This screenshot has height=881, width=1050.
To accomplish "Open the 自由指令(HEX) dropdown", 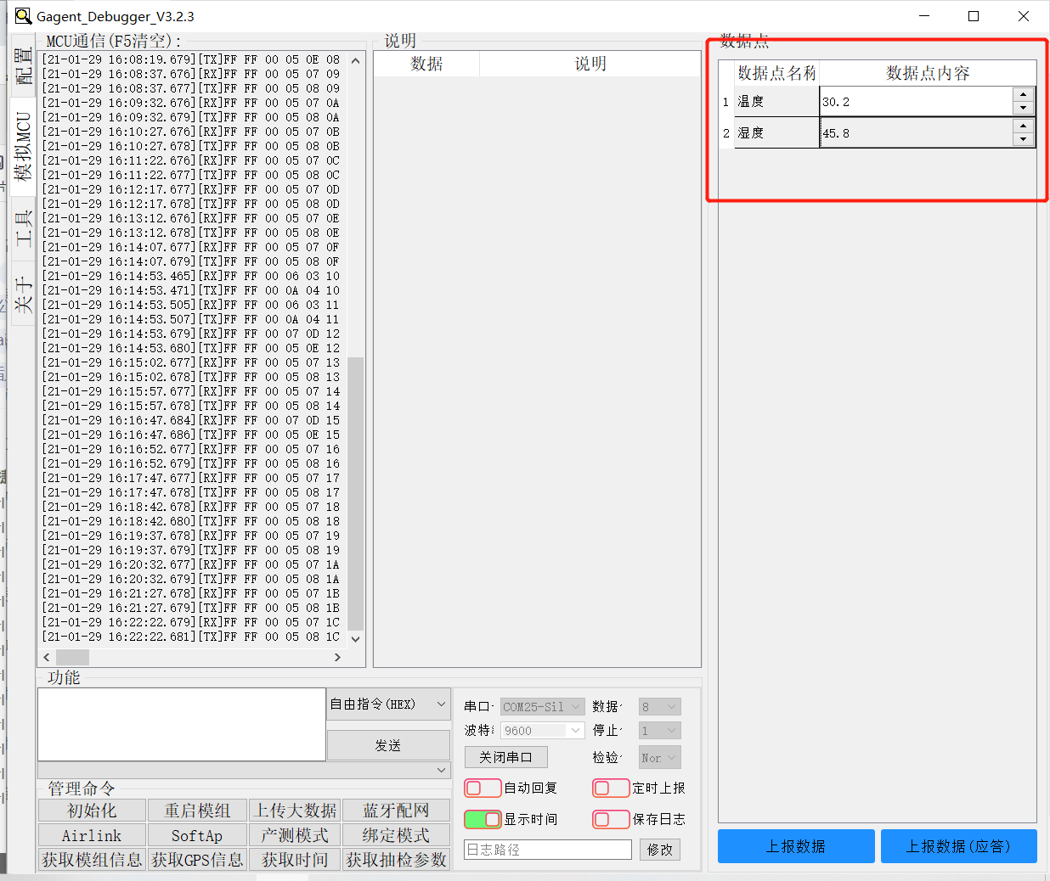I will 388,704.
